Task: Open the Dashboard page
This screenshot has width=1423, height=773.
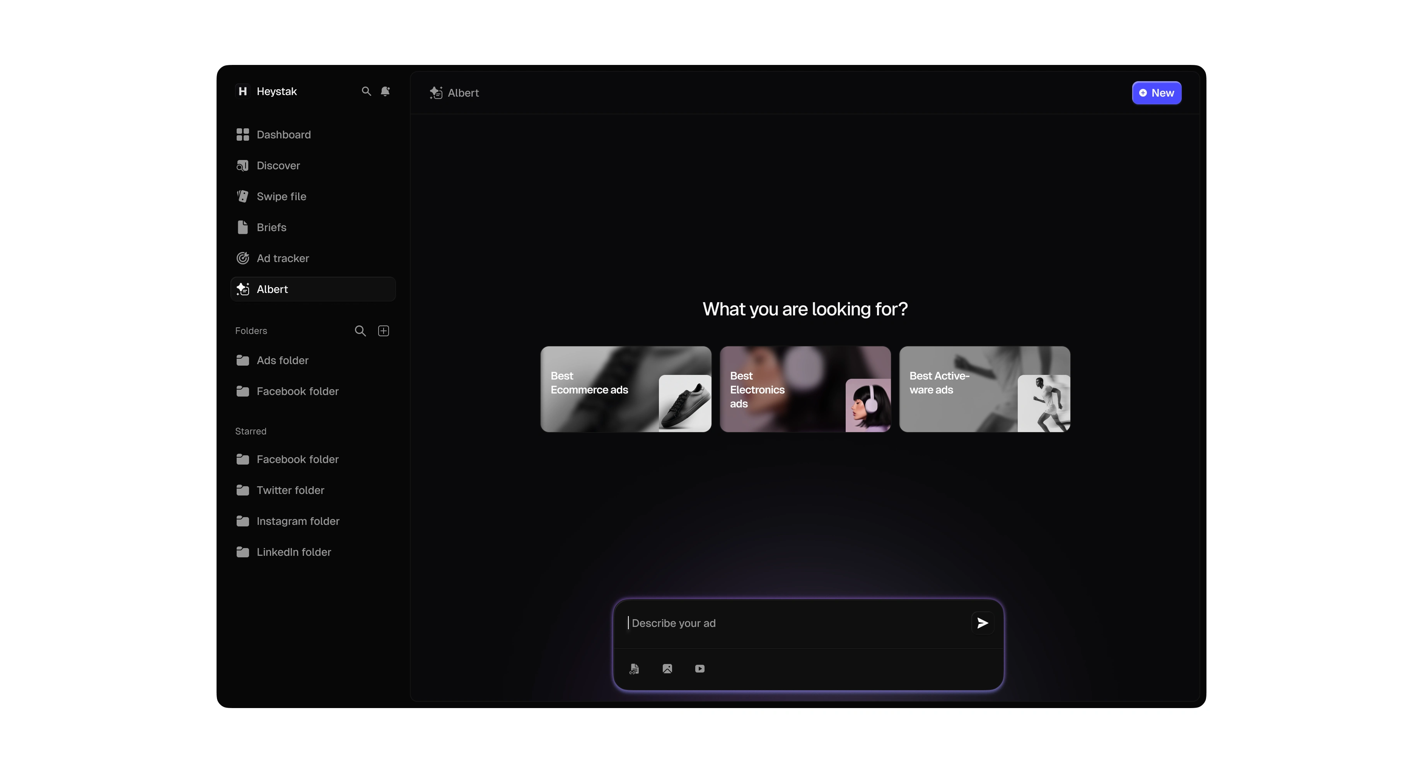Action: click(283, 135)
